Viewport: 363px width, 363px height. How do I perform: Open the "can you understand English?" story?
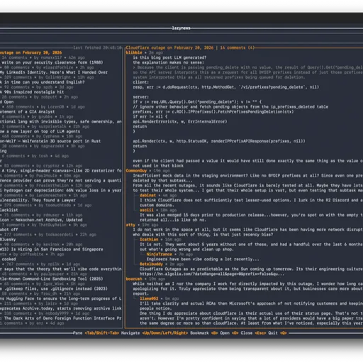43,82
